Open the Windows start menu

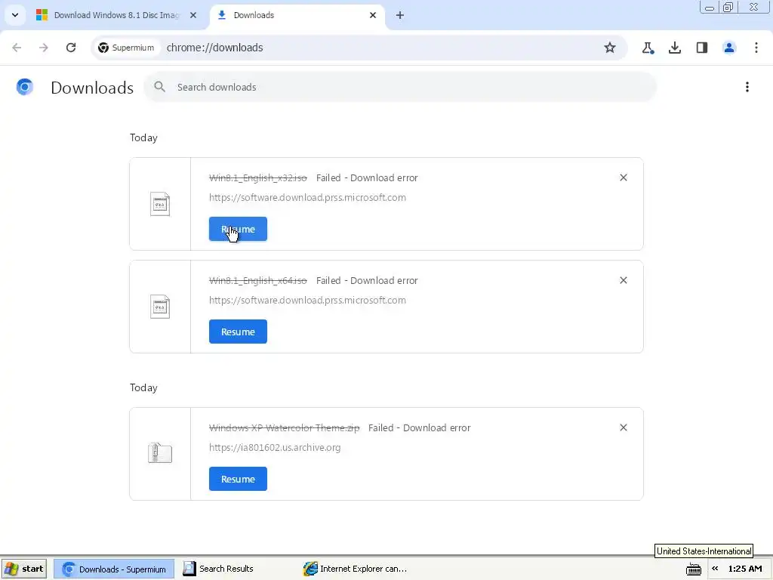pos(23,569)
